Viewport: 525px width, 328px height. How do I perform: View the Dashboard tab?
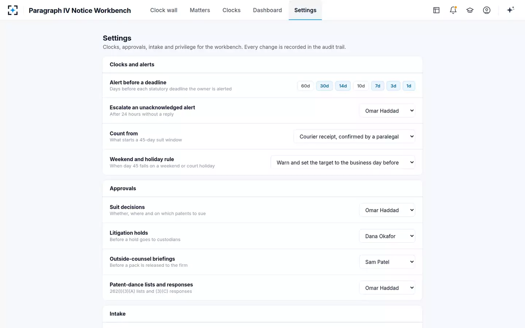(267, 10)
